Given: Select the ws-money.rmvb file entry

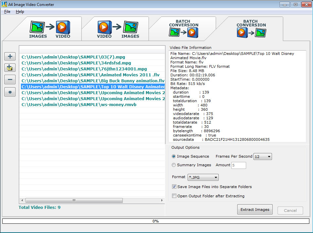Looking at the screenshot, I should 79,104.
